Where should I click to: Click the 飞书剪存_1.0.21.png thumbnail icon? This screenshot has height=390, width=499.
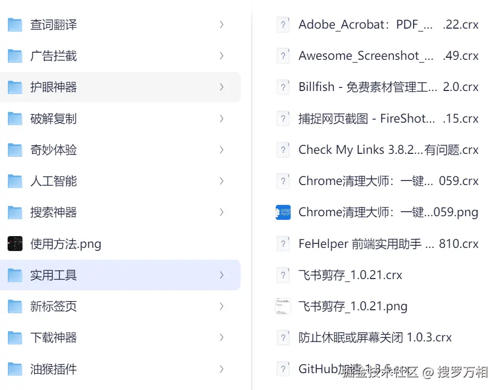pyautogui.click(x=283, y=306)
